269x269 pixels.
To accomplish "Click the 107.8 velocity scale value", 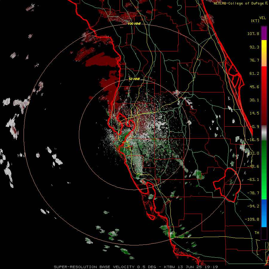I will click(253, 33).
